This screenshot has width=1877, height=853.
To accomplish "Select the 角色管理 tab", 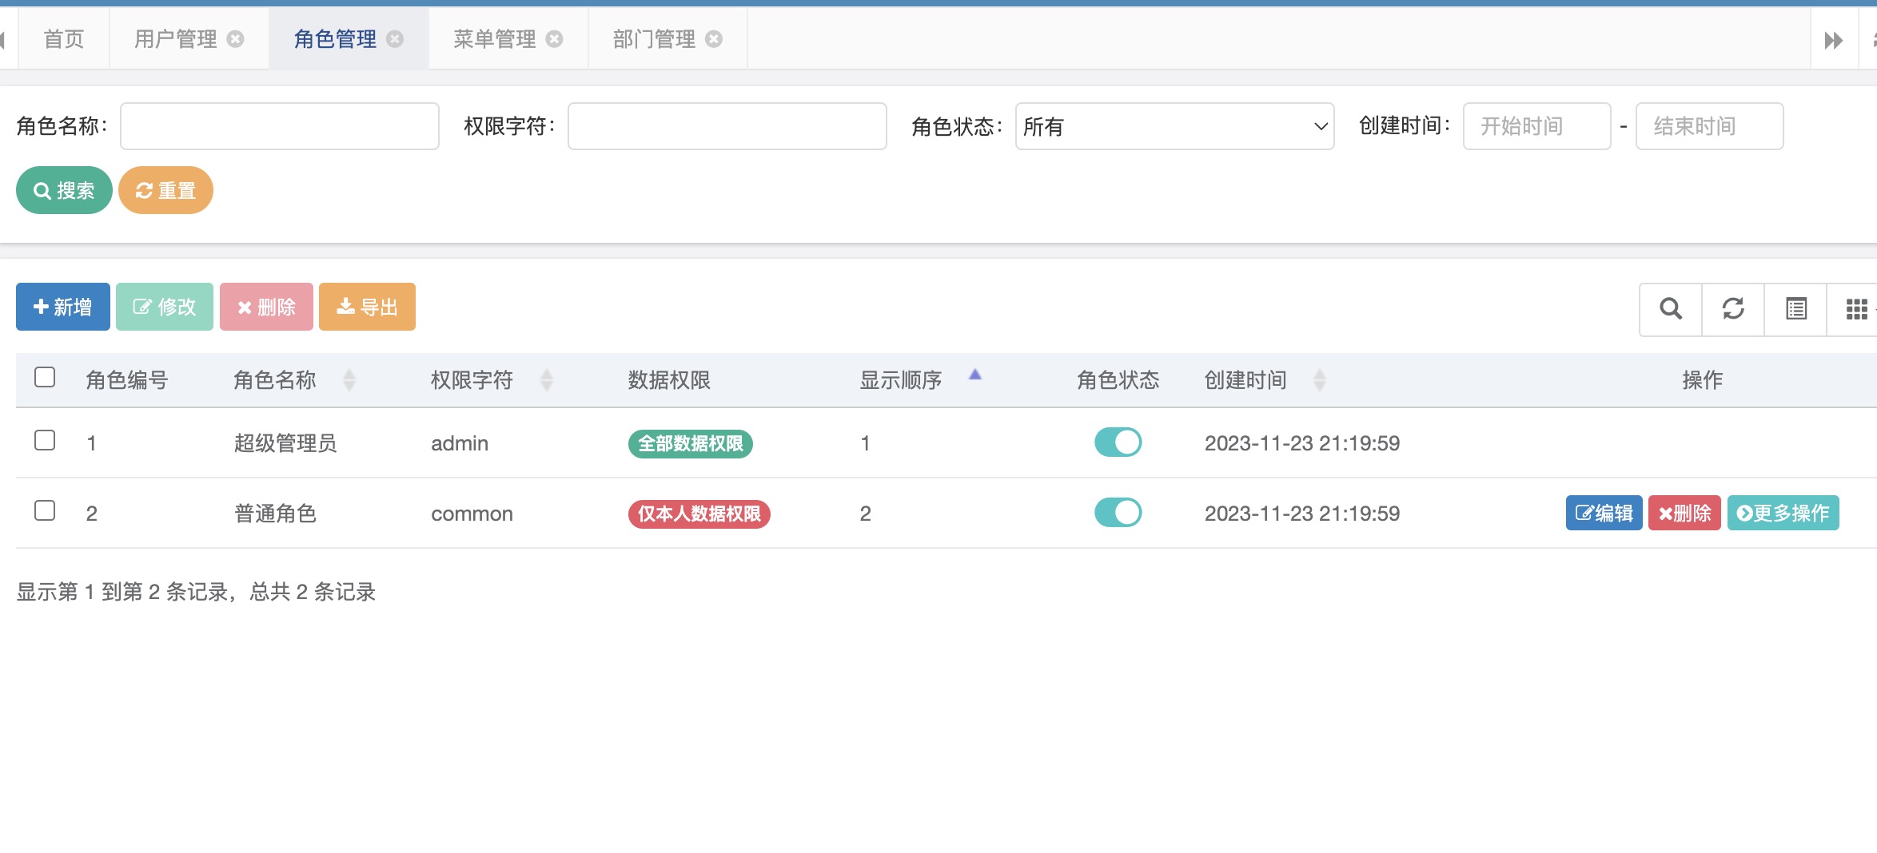I will (336, 39).
